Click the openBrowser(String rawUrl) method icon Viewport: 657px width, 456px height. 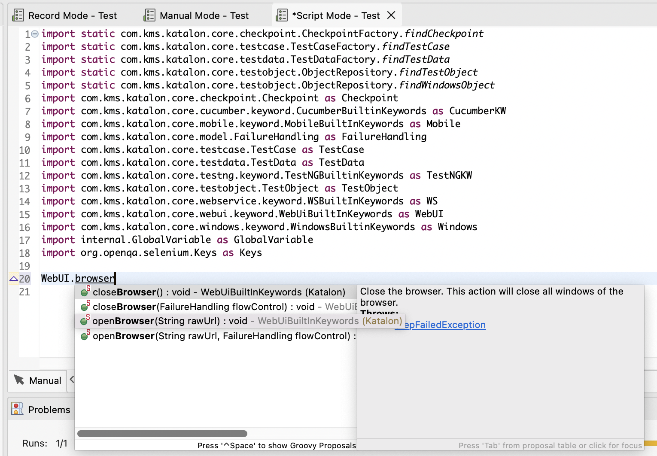coord(85,321)
